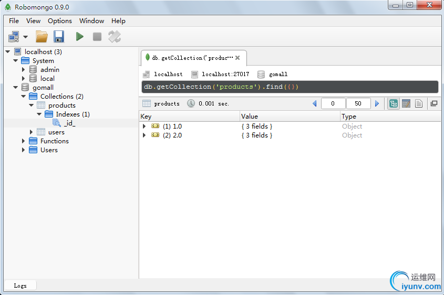Open the Window menu

click(92, 21)
